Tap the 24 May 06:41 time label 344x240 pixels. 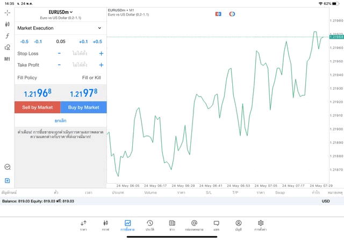click(211, 186)
